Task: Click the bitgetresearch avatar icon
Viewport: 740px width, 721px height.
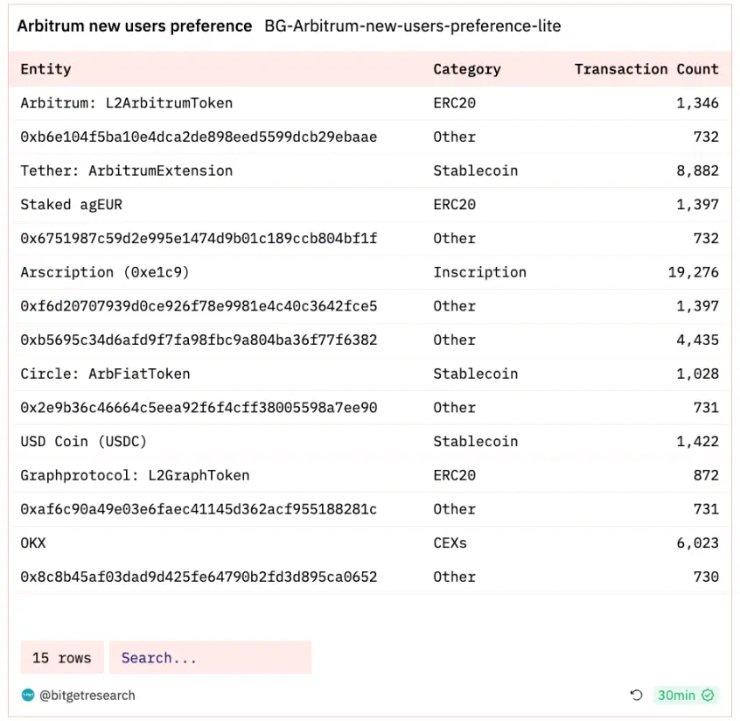Action: coord(27,696)
